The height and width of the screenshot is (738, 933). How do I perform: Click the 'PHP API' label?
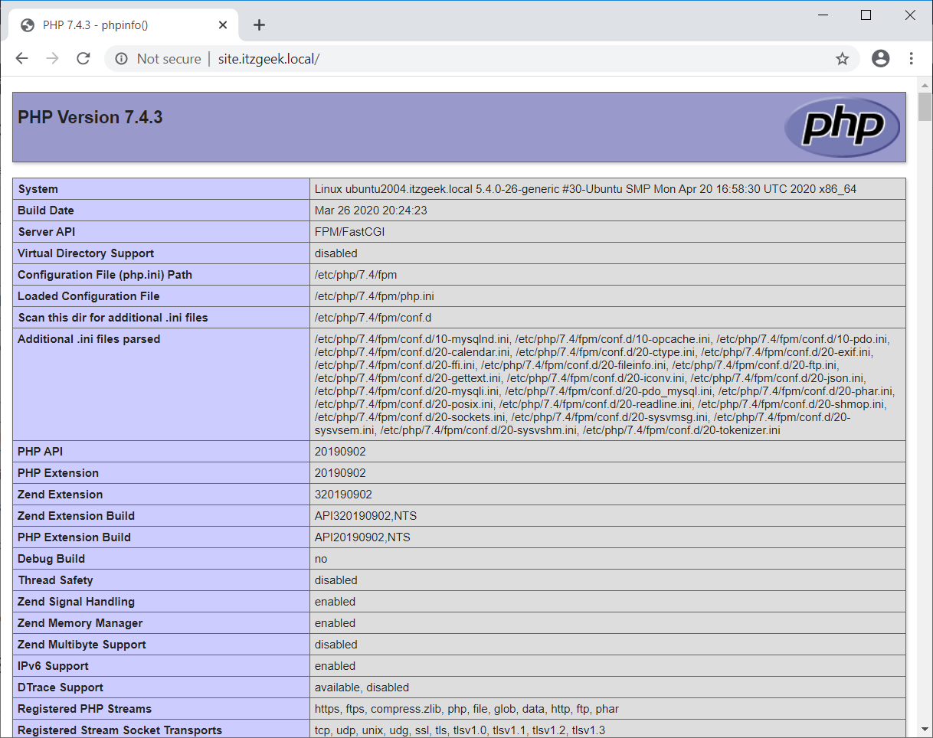point(41,452)
